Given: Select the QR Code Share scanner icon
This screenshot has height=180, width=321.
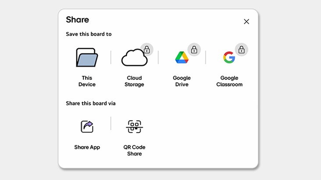Looking at the screenshot, I should coord(134,127).
